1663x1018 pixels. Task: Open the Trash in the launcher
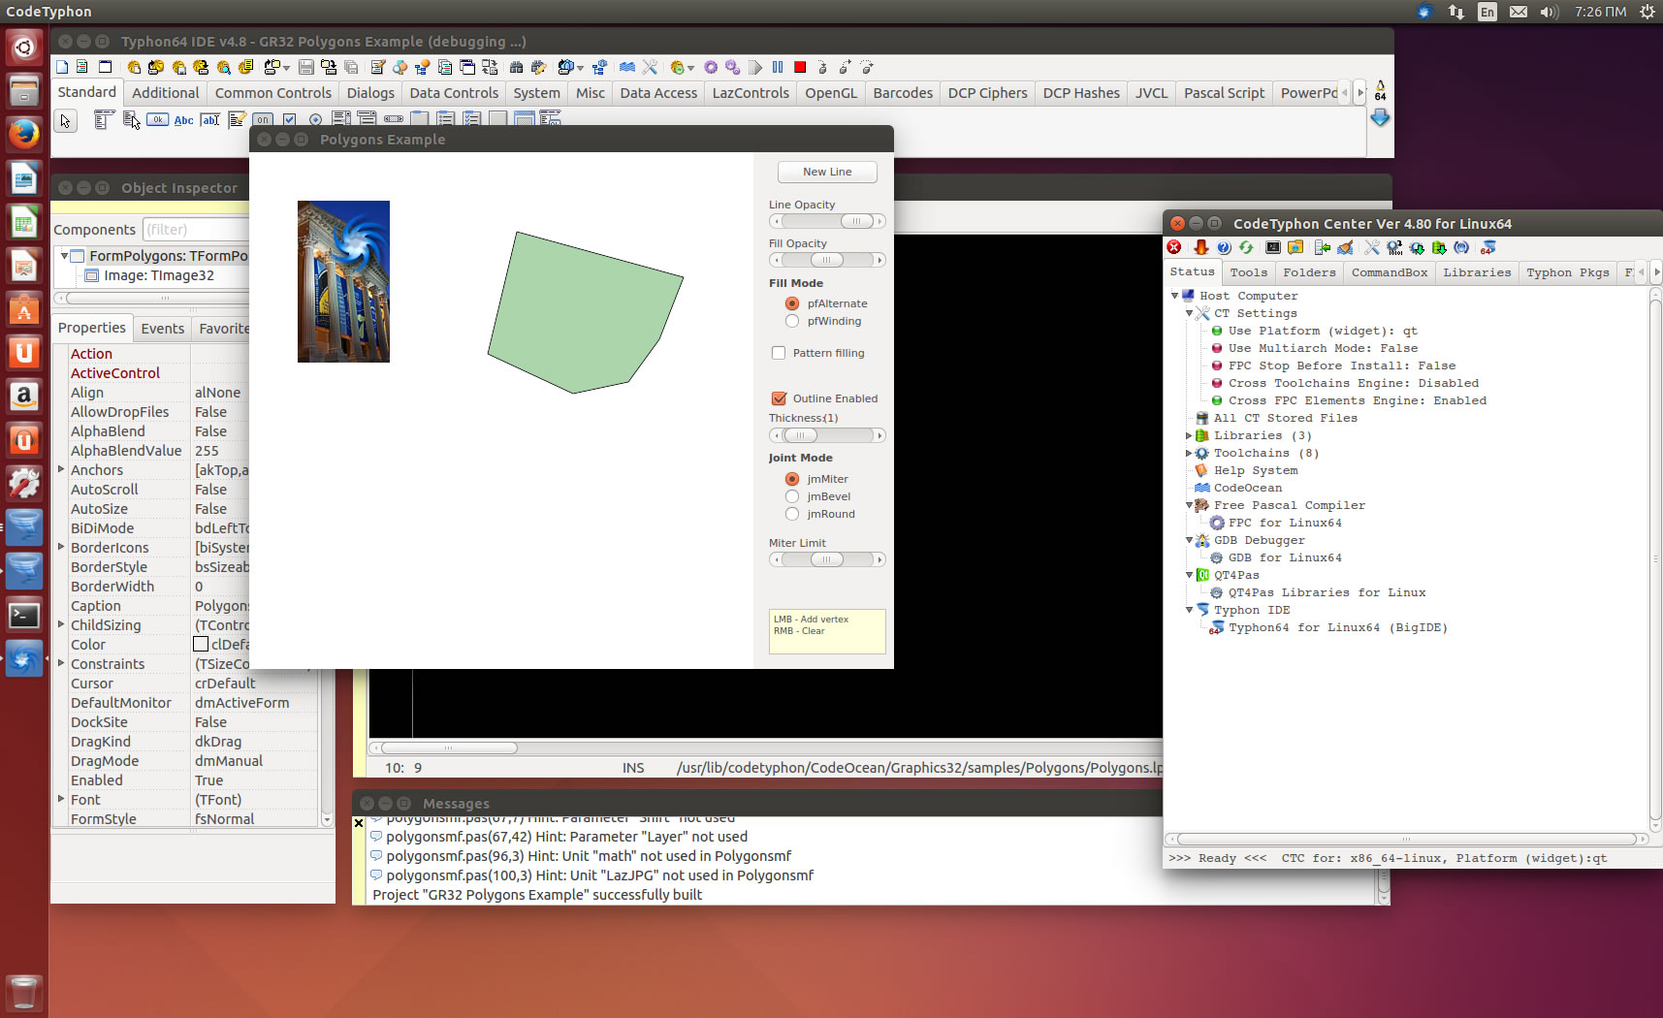click(x=24, y=992)
